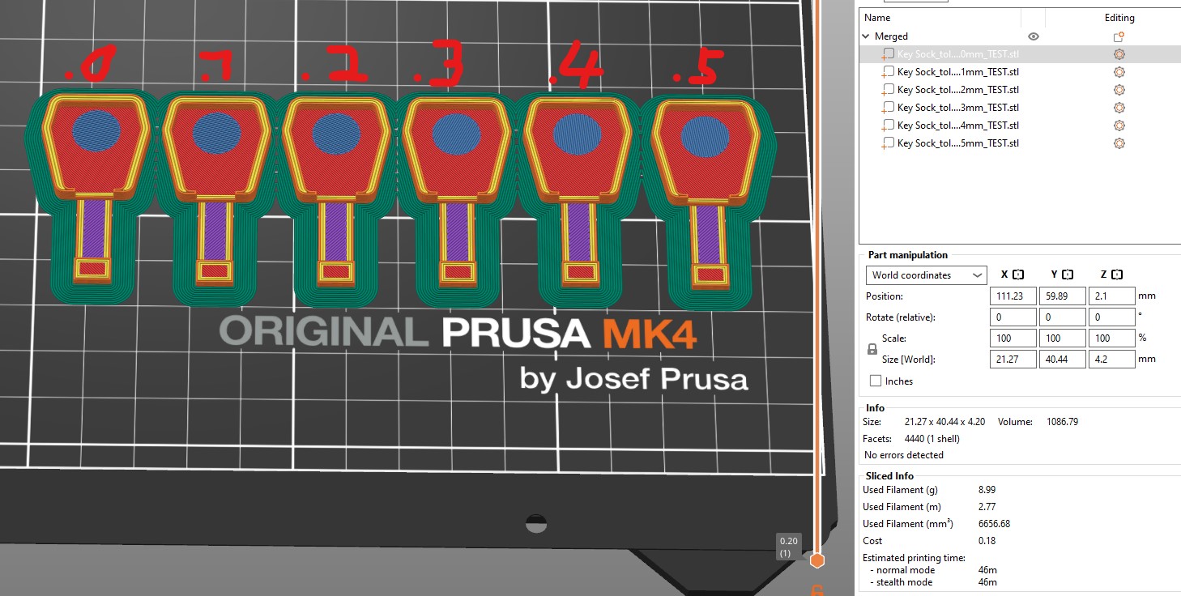Collapse the Merged object tree
Viewport: 1181px width, 596px height.
click(x=866, y=36)
